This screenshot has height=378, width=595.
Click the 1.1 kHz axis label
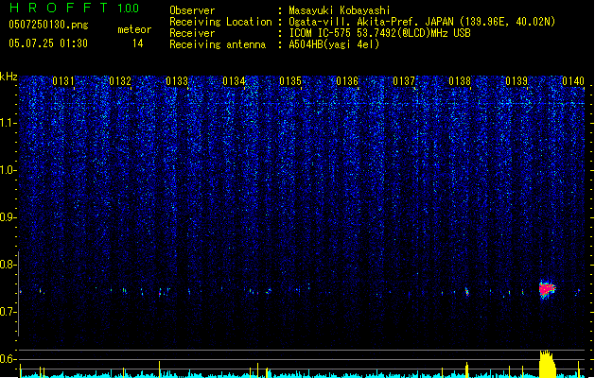click(x=9, y=123)
